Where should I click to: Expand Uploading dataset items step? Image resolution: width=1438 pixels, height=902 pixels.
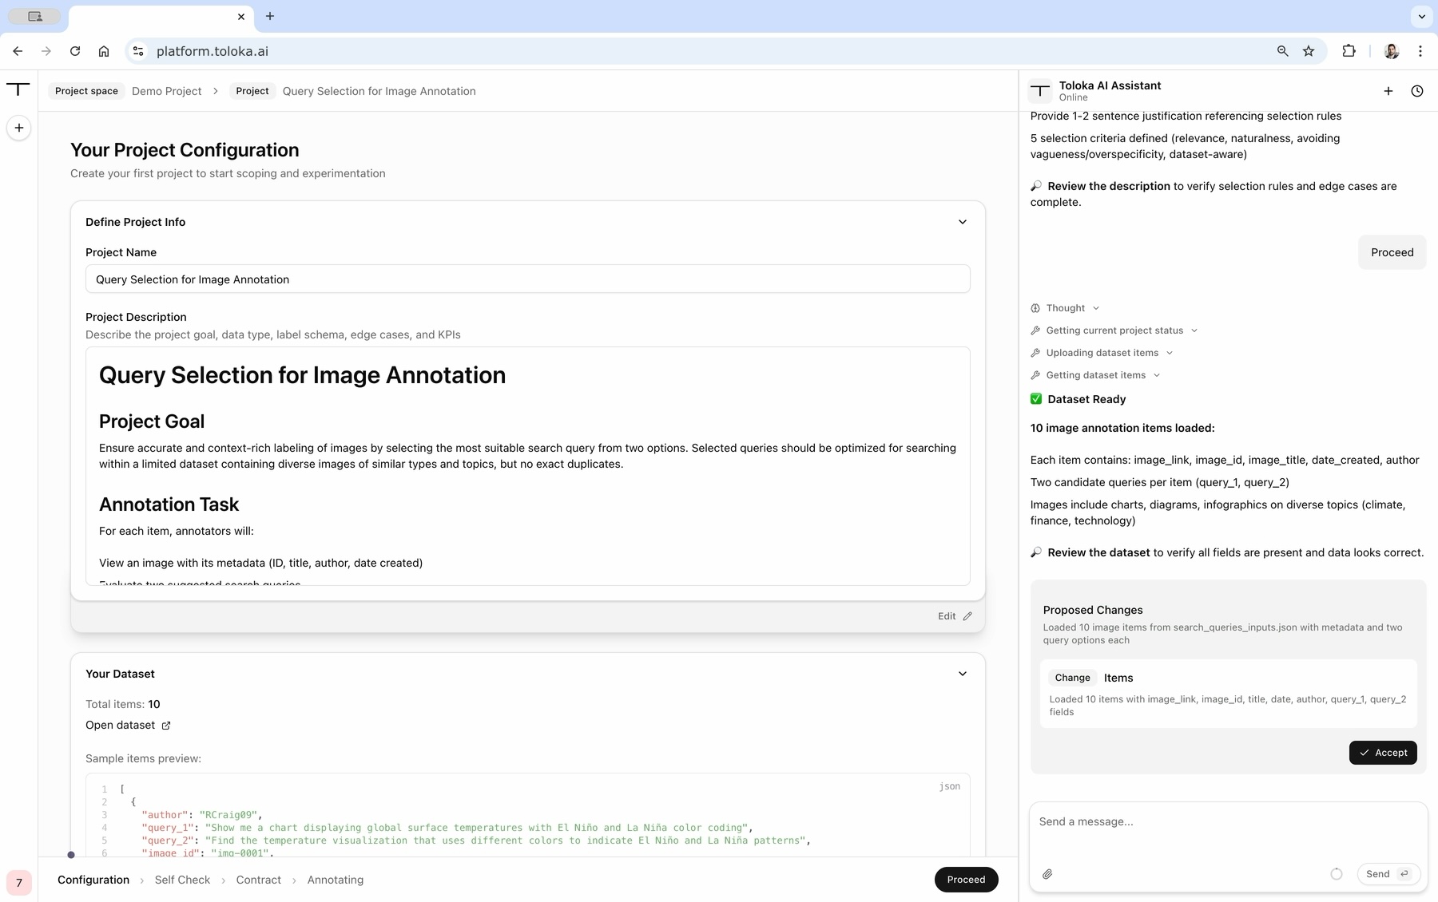tap(1170, 353)
